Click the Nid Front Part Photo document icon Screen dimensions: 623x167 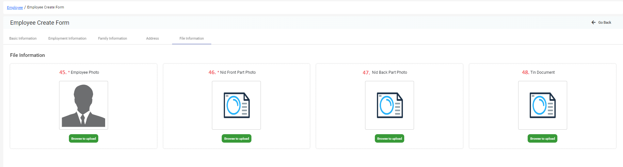(x=236, y=105)
